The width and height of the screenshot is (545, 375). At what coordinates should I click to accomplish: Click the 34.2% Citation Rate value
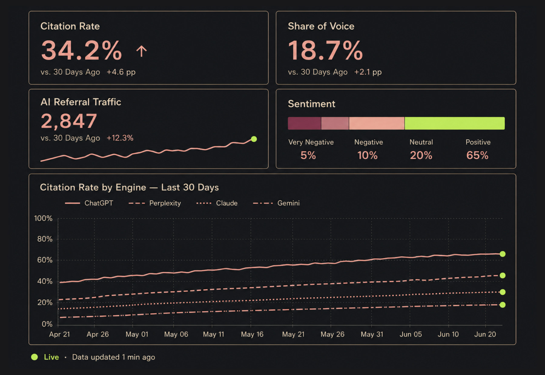click(81, 51)
